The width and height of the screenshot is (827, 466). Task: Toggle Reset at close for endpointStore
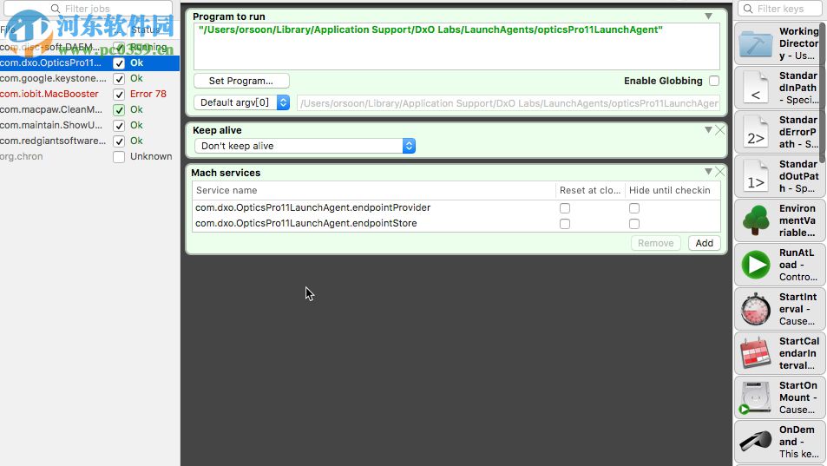point(565,224)
